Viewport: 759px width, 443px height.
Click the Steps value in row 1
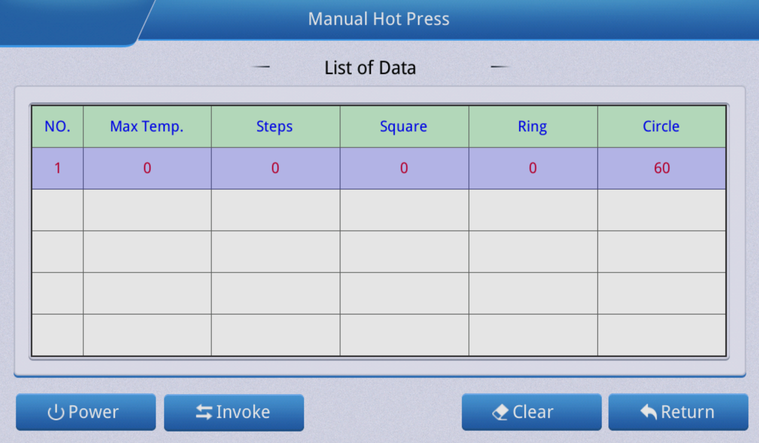275,169
